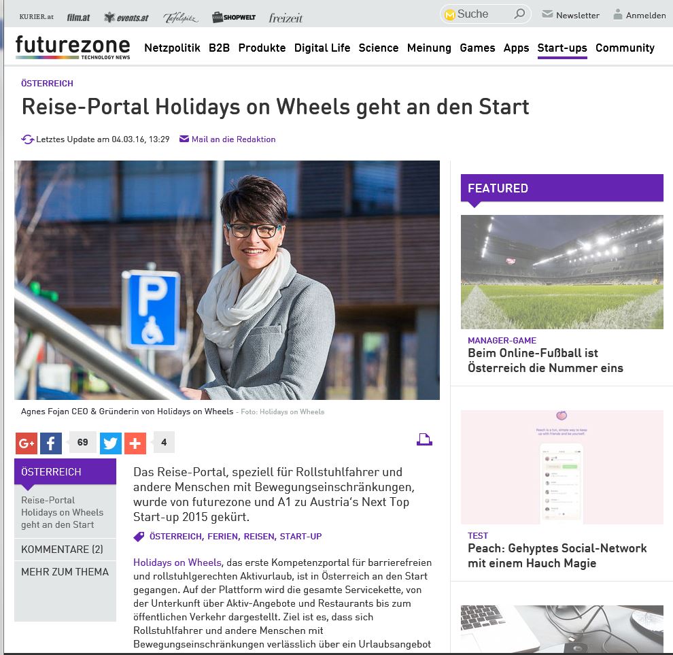Follow the Holidays on Wheels hyperlink
This screenshot has height=655, width=673.
tap(177, 562)
